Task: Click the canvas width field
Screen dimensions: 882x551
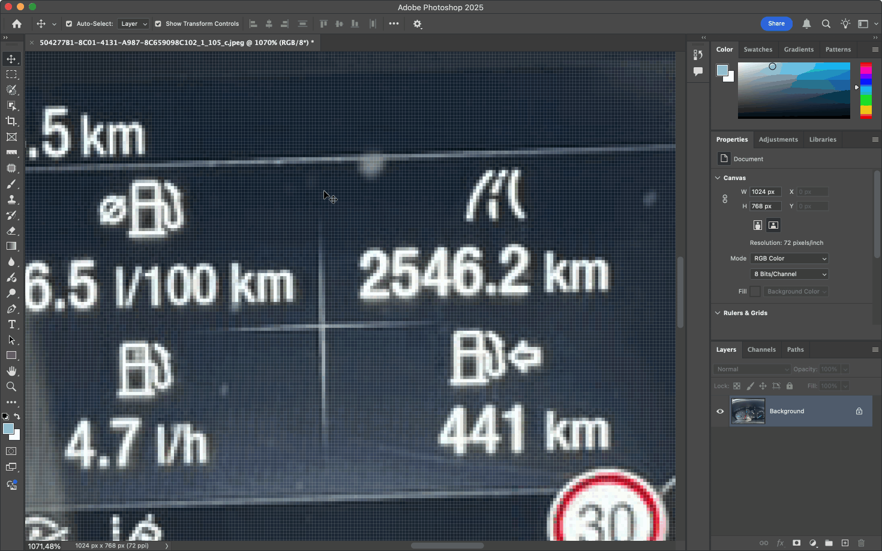Action: point(766,192)
